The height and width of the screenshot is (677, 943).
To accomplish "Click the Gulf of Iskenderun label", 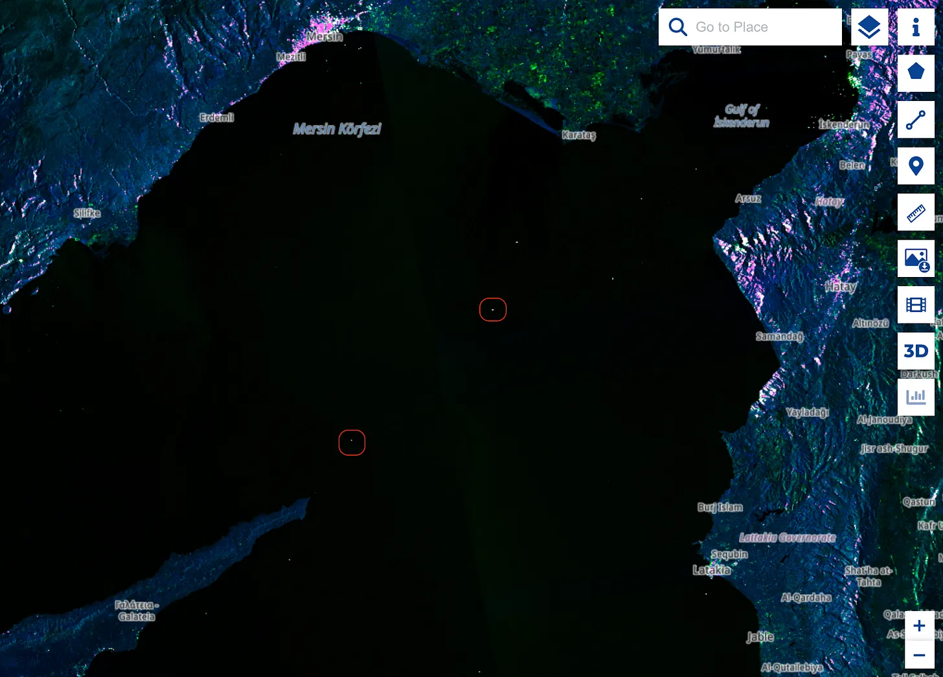I will (742, 116).
